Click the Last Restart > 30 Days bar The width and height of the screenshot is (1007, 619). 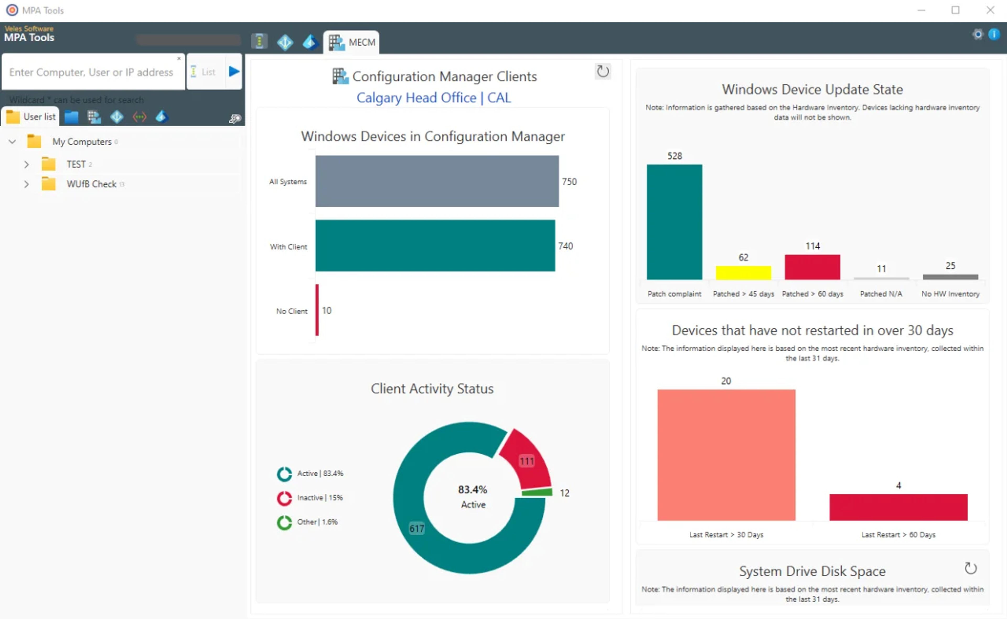(726, 455)
